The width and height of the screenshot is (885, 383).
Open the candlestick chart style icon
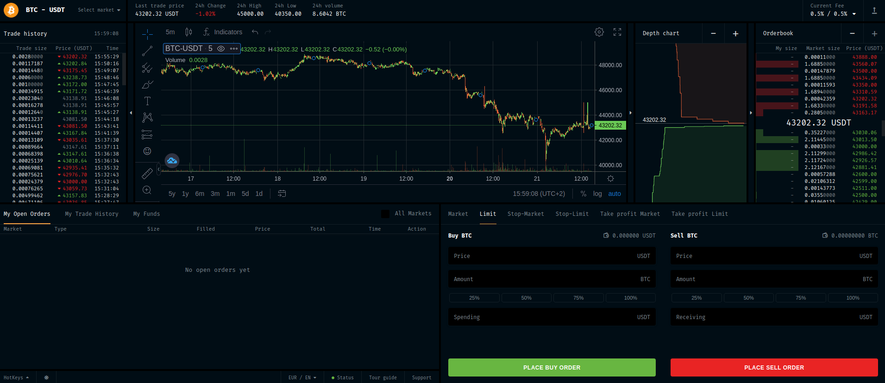(x=188, y=32)
